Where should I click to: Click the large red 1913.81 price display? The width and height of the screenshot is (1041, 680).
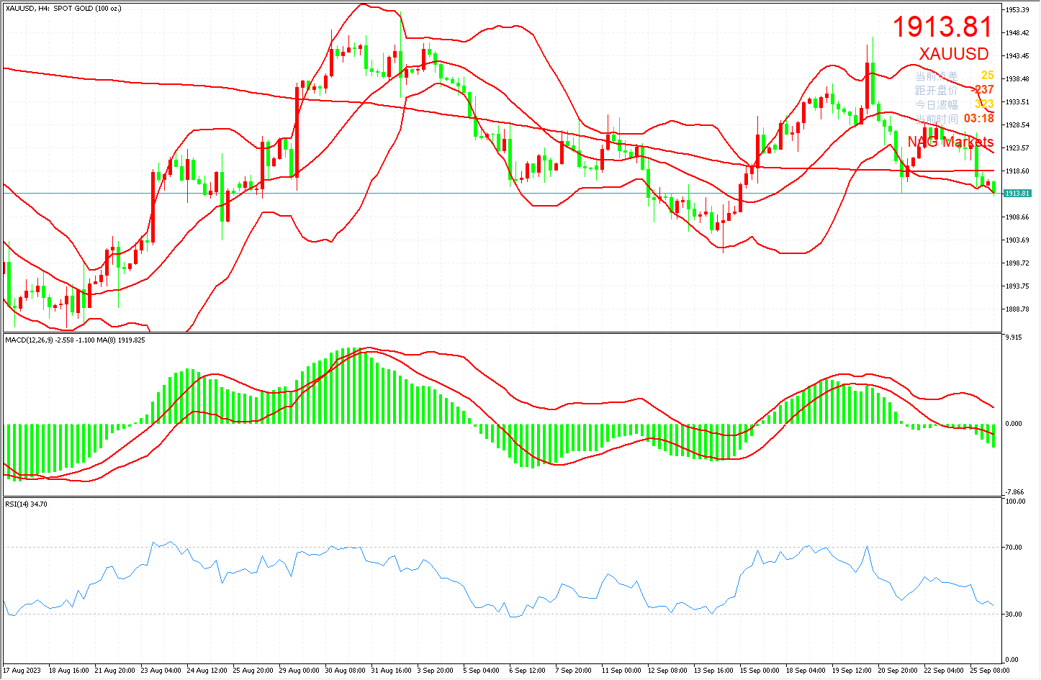pos(942,27)
